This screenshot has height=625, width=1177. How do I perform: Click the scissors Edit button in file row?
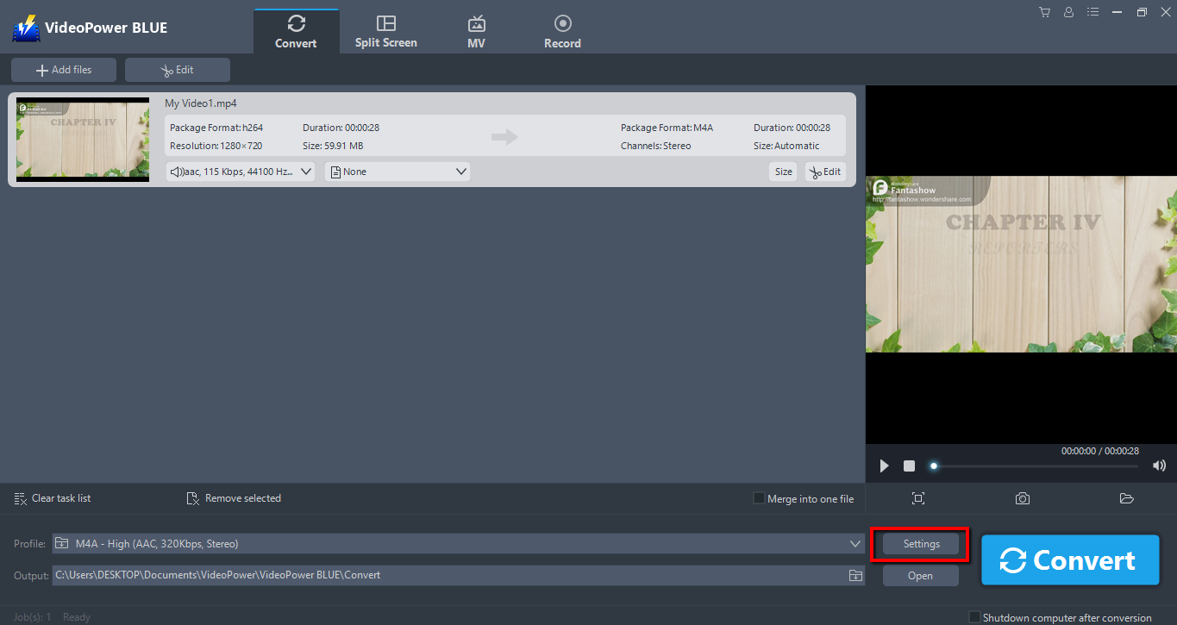click(825, 172)
